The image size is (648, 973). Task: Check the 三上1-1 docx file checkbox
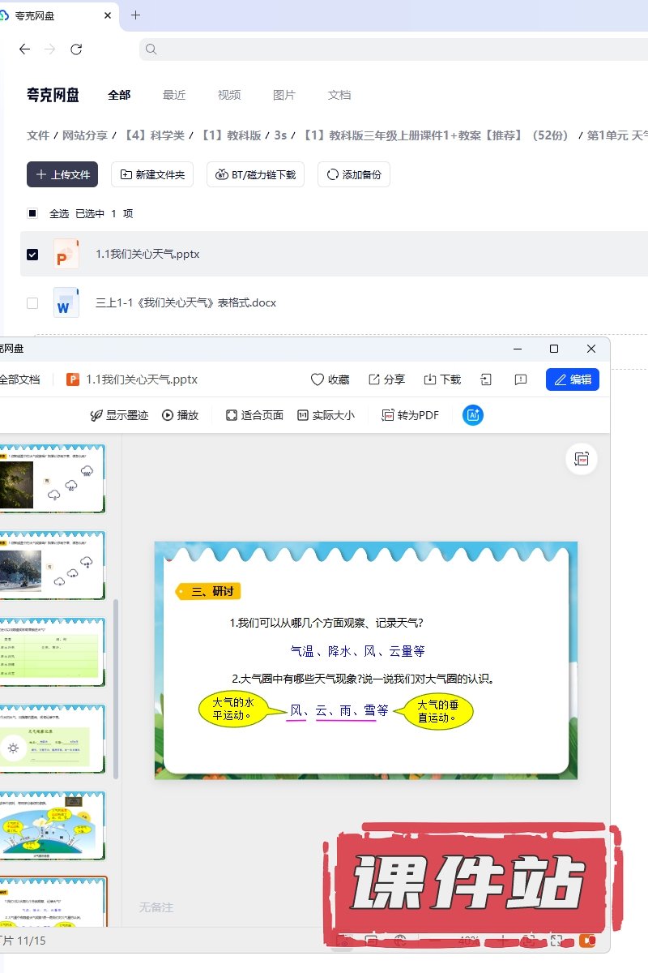click(32, 303)
